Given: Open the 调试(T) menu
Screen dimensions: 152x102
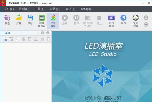Looking at the screenshot, I should tap(70, 9).
